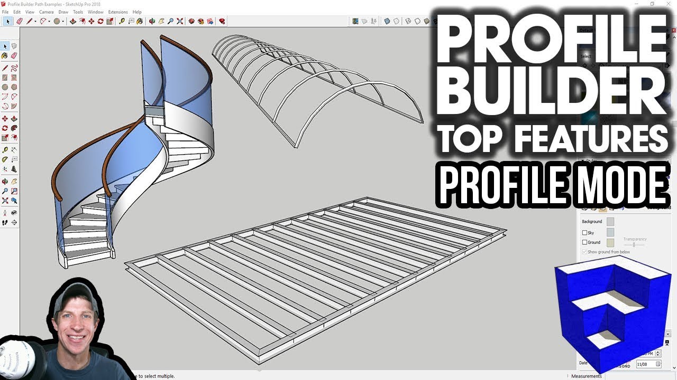This screenshot has width=677, height=380.
Task: Select Zoom Window tool in left toolbar
Action: point(14,192)
